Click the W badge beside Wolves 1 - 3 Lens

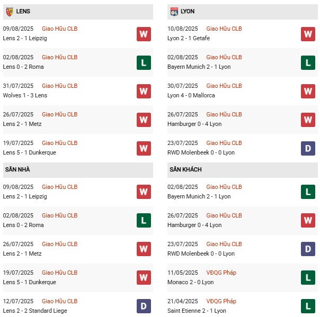click(x=144, y=92)
